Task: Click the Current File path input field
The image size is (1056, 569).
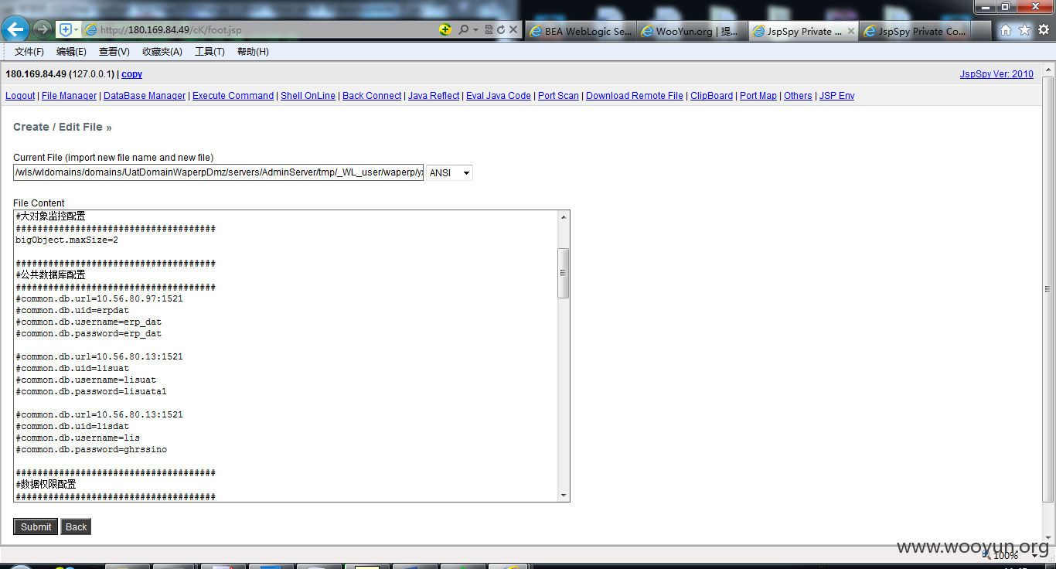Action: [218, 172]
